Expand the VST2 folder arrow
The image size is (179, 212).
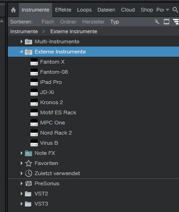point(22,194)
